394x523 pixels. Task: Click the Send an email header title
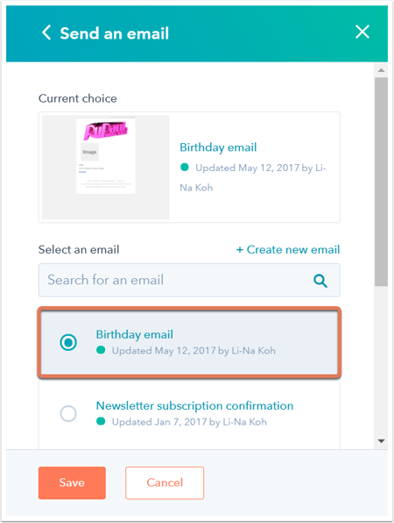(115, 33)
